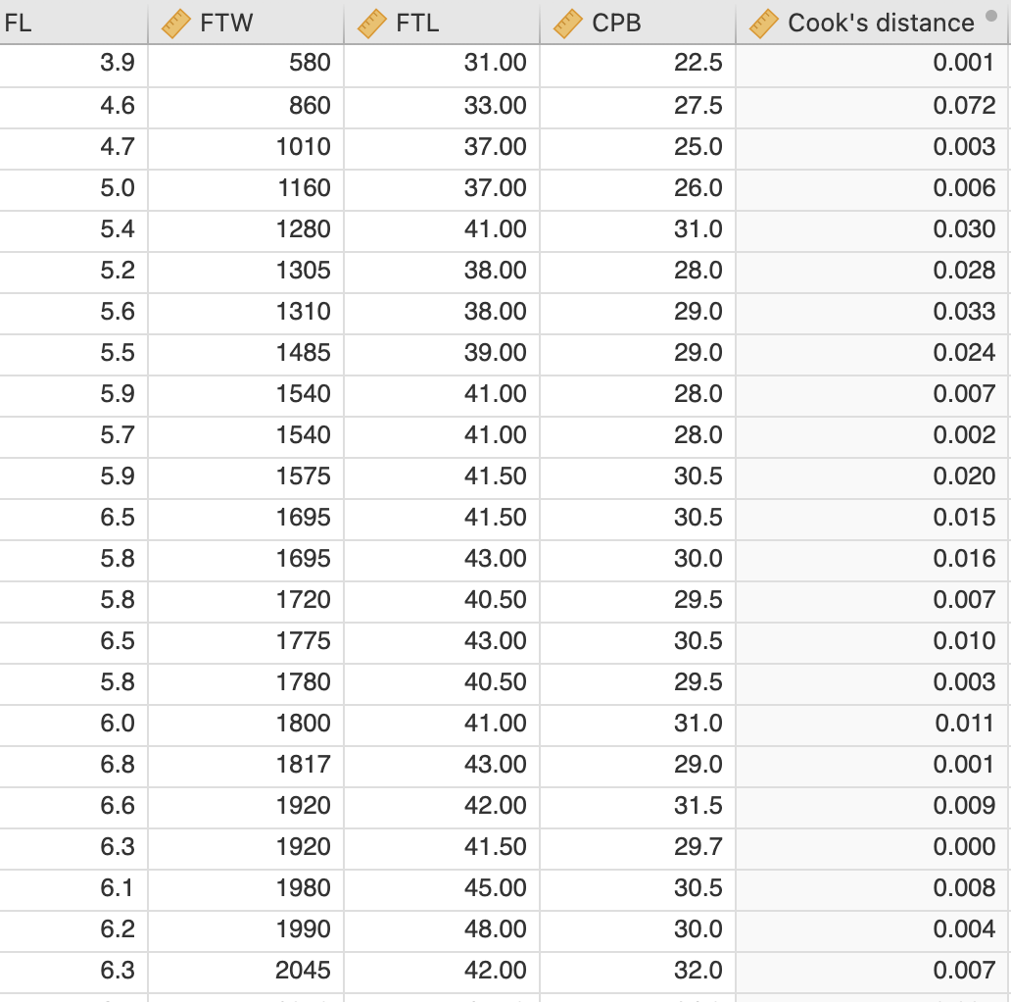The width and height of the screenshot is (1011, 1002).
Task: Select the Cook's distance cell showing 0.000
Action: 873,846
